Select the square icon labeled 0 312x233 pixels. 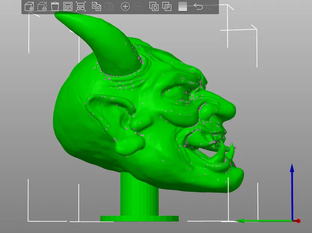154,6
